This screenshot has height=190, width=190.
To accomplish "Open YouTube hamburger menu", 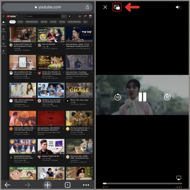I will tap(3, 16).
